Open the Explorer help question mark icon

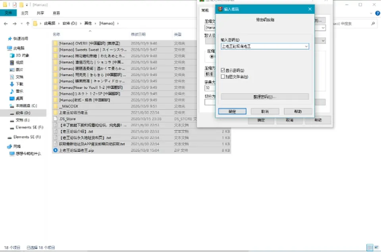click(377, 13)
